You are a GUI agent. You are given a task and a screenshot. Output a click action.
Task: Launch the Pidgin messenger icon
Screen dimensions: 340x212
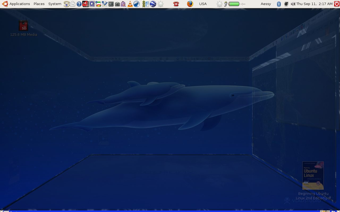pyautogui.click(x=124, y=4)
